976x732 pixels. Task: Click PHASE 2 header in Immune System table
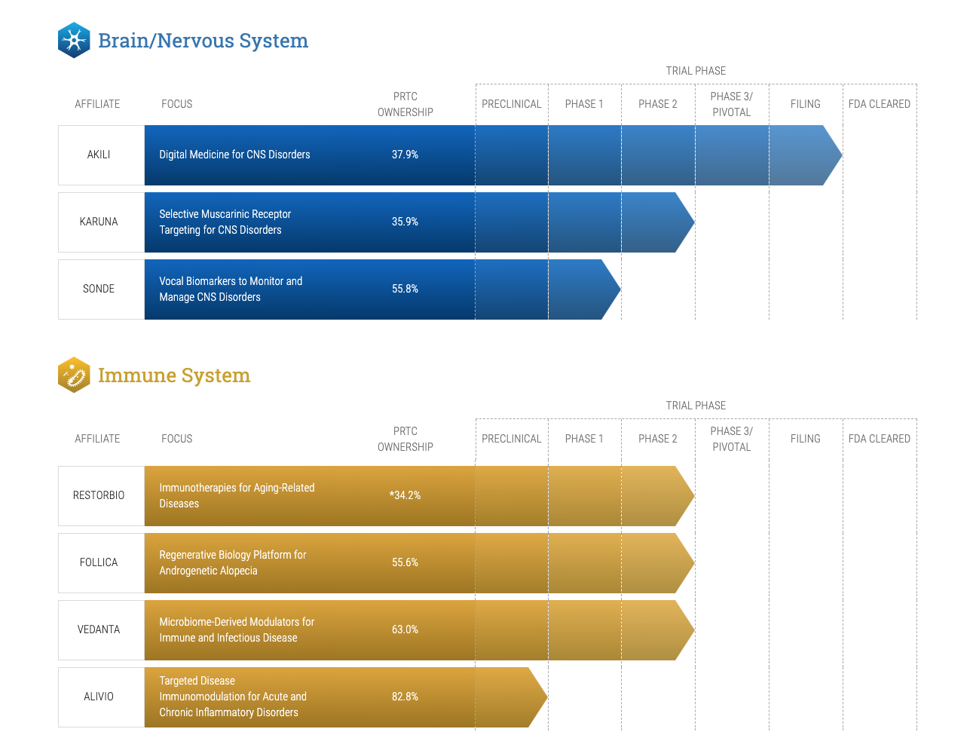[658, 439]
